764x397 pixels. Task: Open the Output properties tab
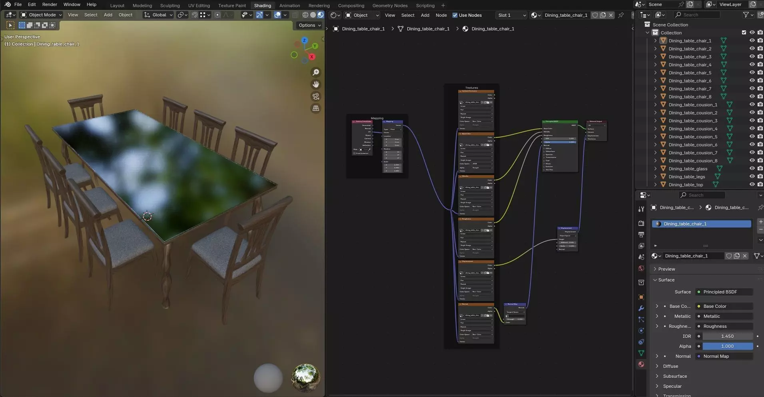[x=641, y=234]
